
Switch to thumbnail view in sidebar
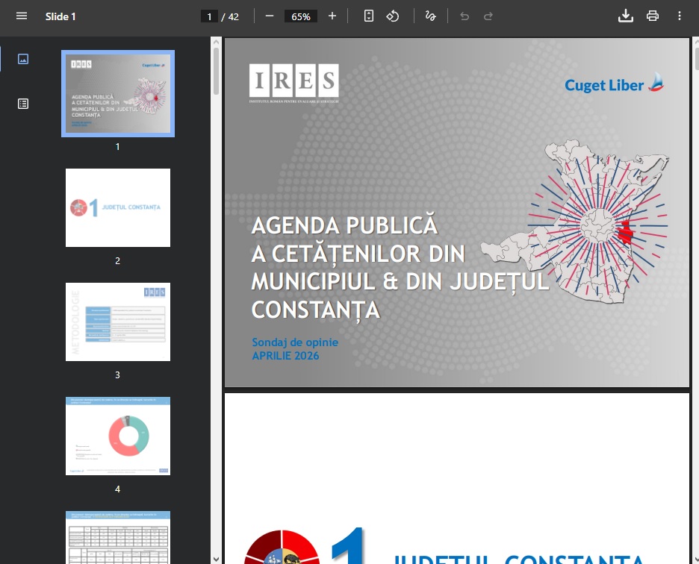point(23,59)
